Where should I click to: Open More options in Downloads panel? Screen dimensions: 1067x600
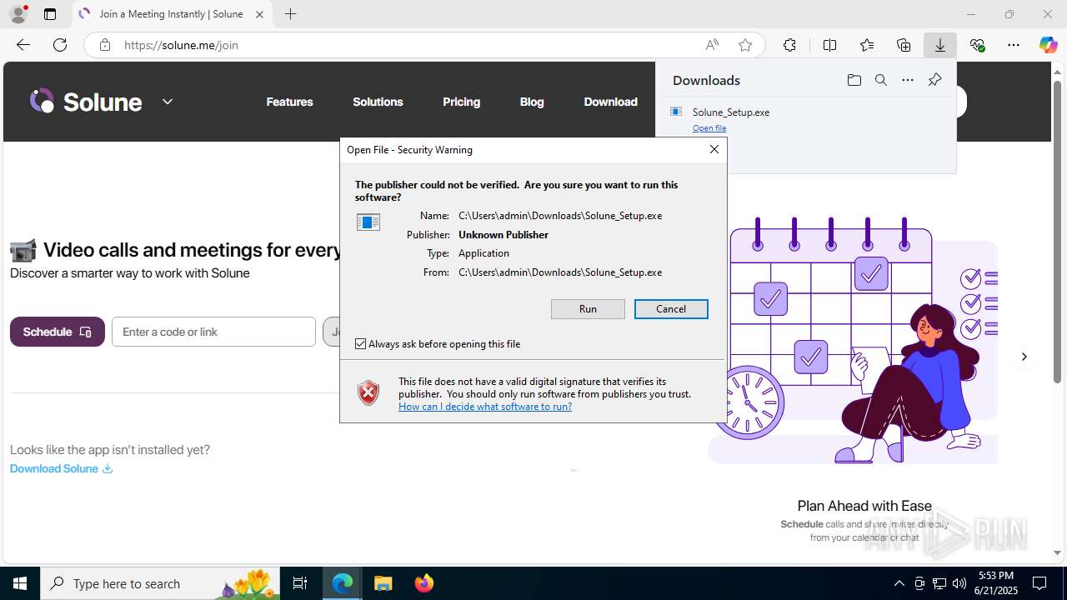pos(908,80)
